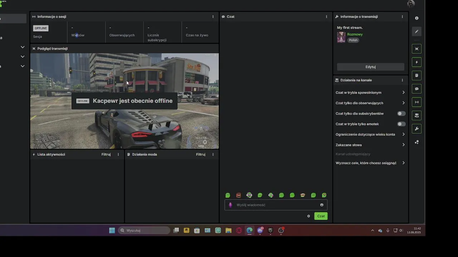Open Działania moda three-dot menu
Image resolution: width=458 pixels, height=257 pixels.
tap(213, 155)
